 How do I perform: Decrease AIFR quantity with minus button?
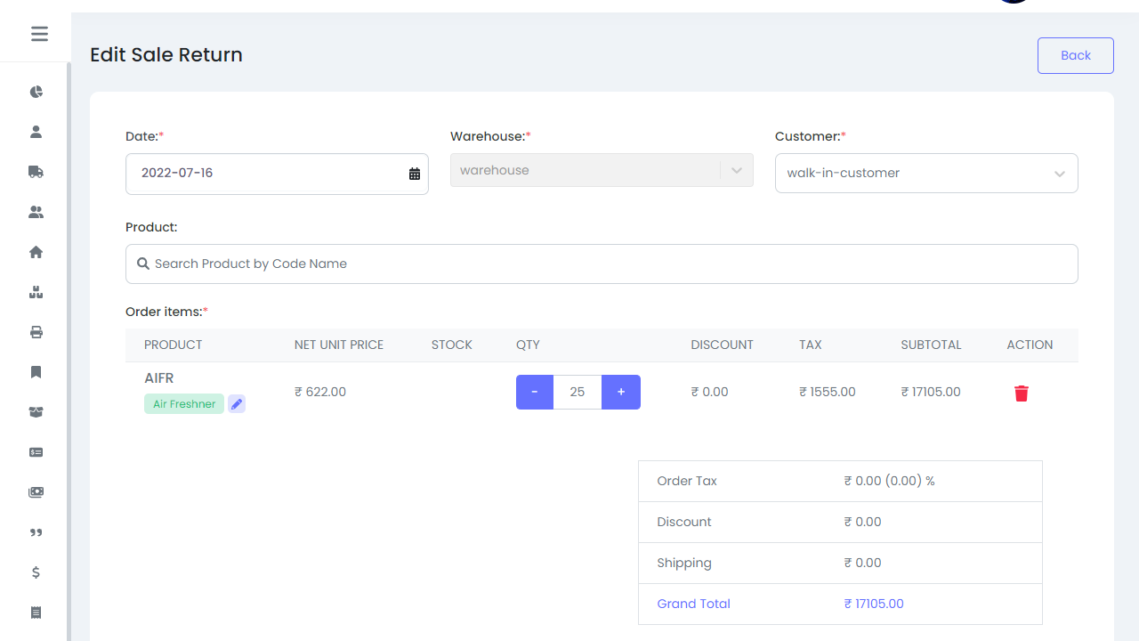pos(535,392)
